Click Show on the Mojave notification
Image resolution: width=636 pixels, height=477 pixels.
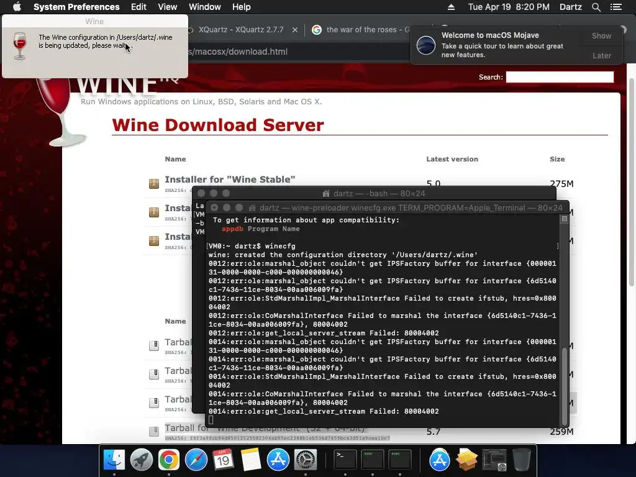point(601,35)
